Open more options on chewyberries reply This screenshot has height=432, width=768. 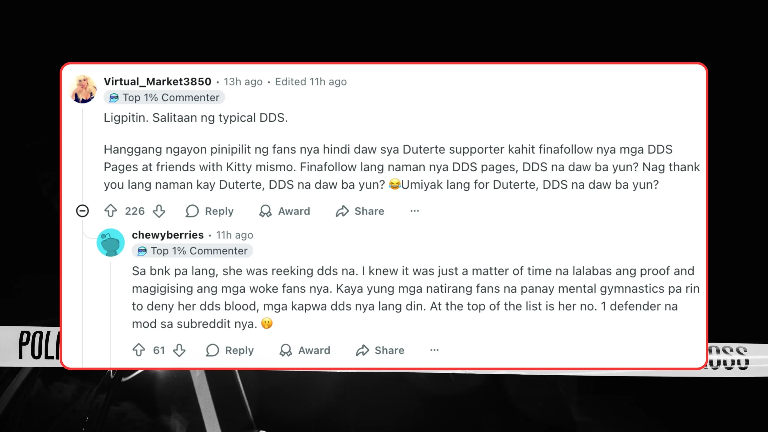pos(434,350)
